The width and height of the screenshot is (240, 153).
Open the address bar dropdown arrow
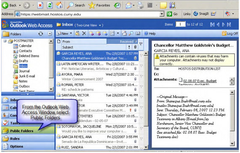162,14
